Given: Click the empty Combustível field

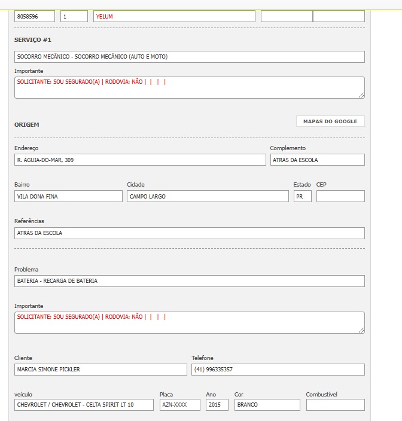Looking at the screenshot, I should (x=335, y=405).
